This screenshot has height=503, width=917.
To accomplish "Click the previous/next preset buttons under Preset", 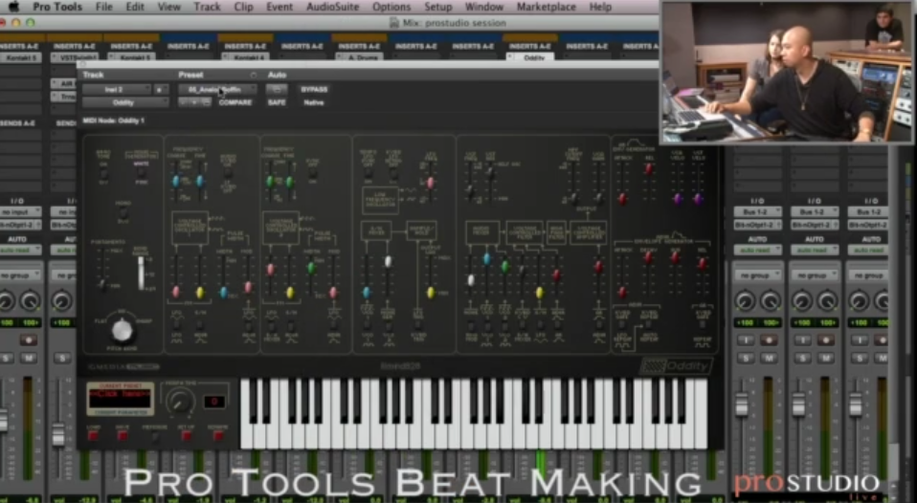I will (x=194, y=102).
